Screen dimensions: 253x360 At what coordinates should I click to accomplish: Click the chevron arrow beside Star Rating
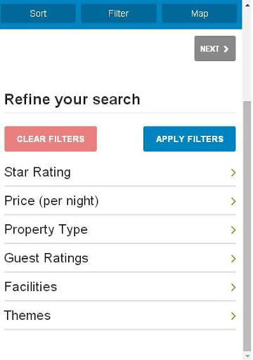click(233, 172)
